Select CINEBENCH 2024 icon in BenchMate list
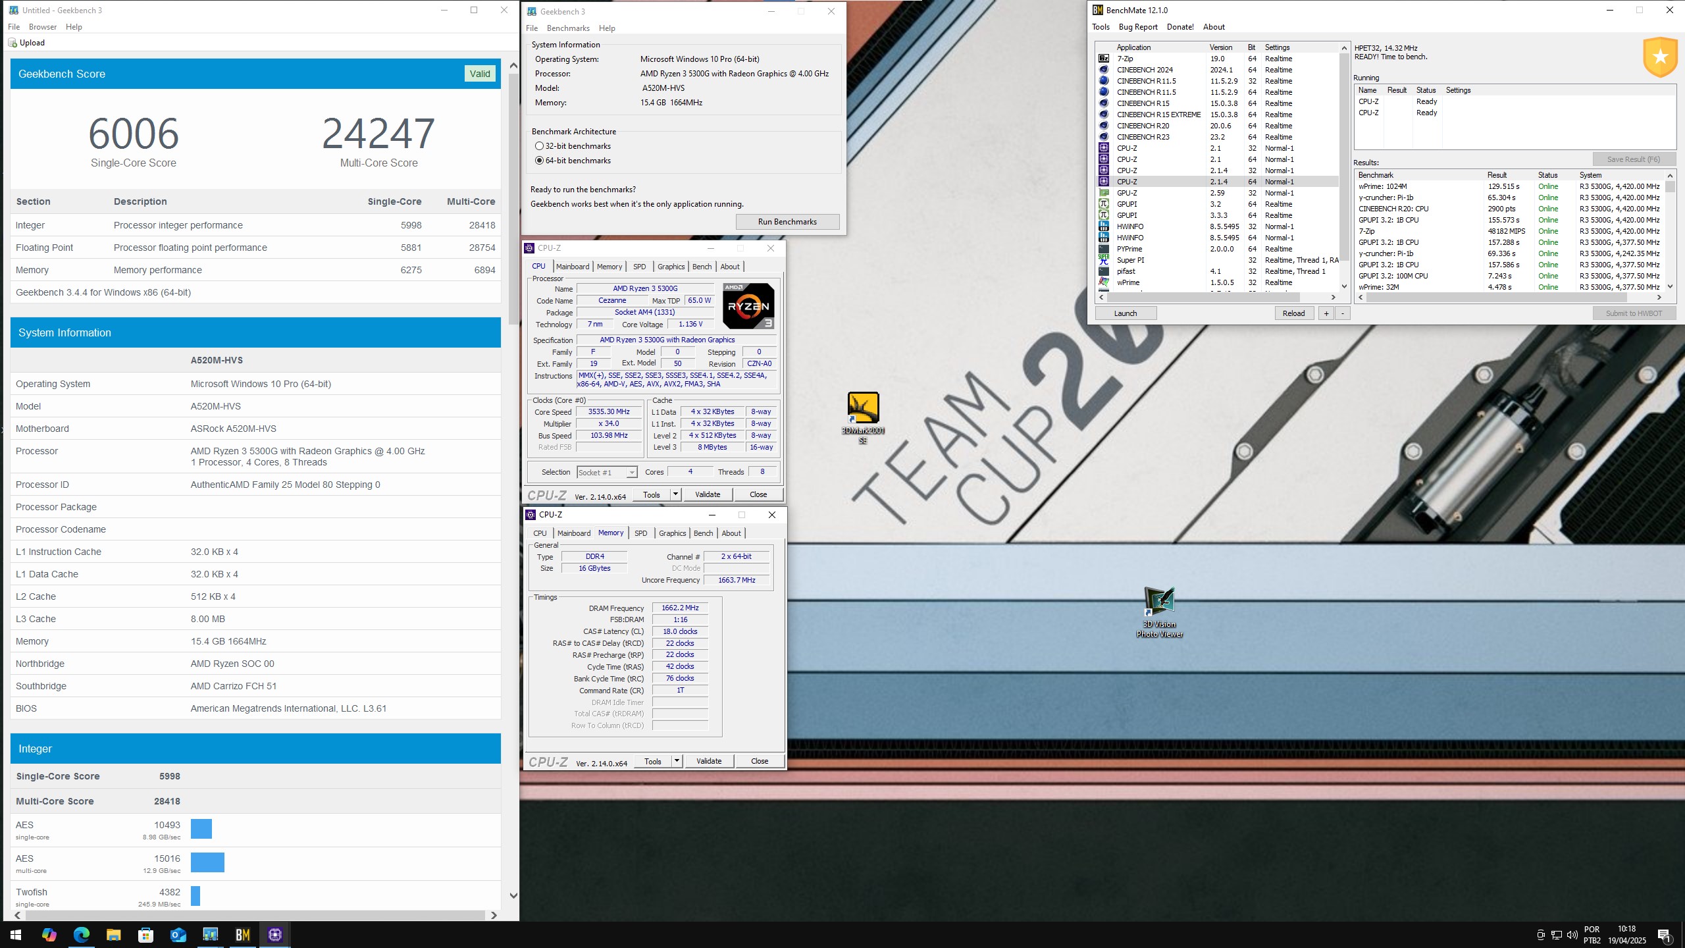Viewport: 1685px width, 948px height. pos(1104,70)
